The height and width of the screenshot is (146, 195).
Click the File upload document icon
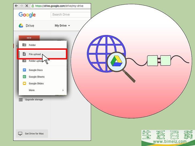click(24, 54)
